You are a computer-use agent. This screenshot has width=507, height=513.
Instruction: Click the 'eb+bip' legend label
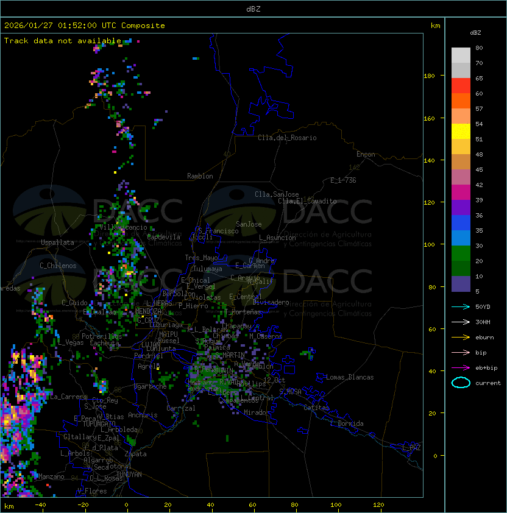(486, 368)
